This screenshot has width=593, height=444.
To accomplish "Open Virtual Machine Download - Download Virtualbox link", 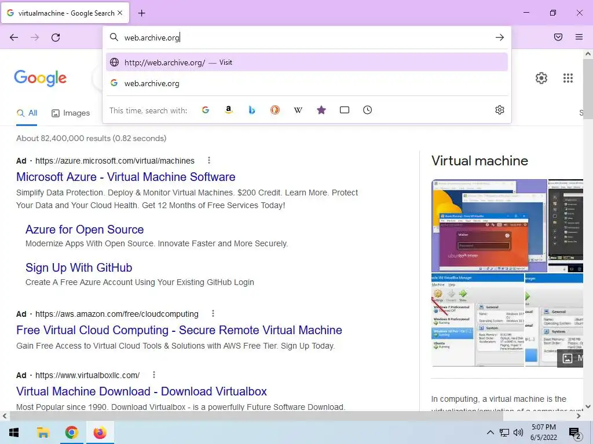I will [141, 391].
